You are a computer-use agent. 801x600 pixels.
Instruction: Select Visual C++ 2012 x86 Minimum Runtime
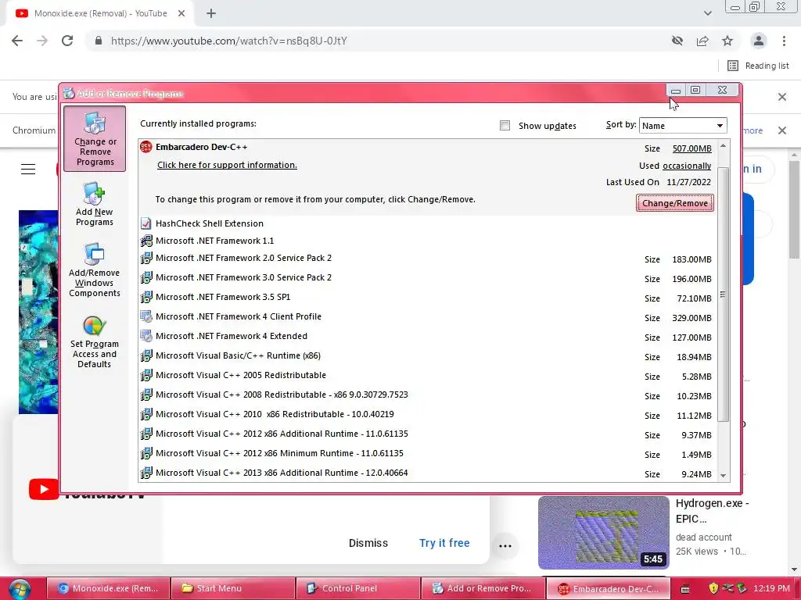click(x=427, y=454)
